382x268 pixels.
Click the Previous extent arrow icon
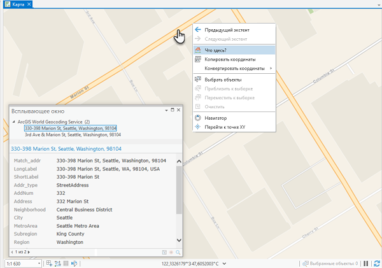click(x=198, y=29)
